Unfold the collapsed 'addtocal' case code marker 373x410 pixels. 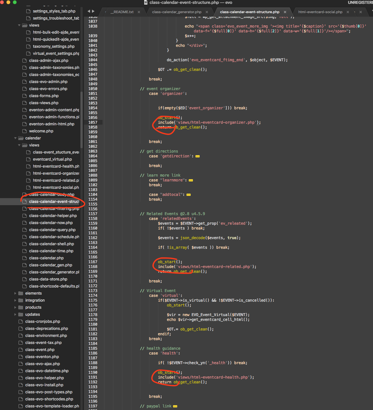click(189, 195)
